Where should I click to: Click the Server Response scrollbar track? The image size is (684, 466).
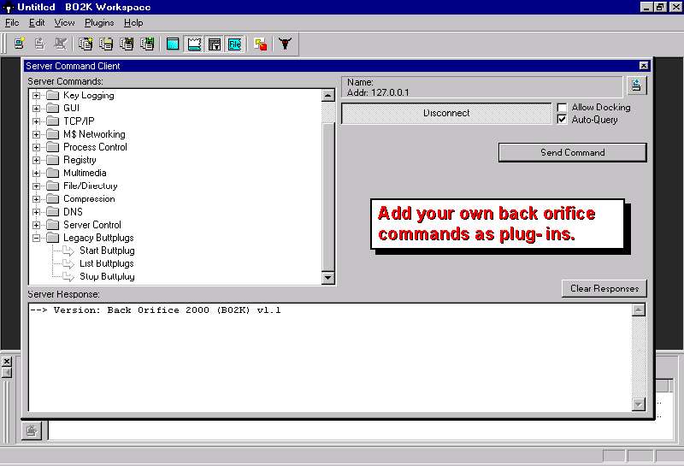[638, 357]
